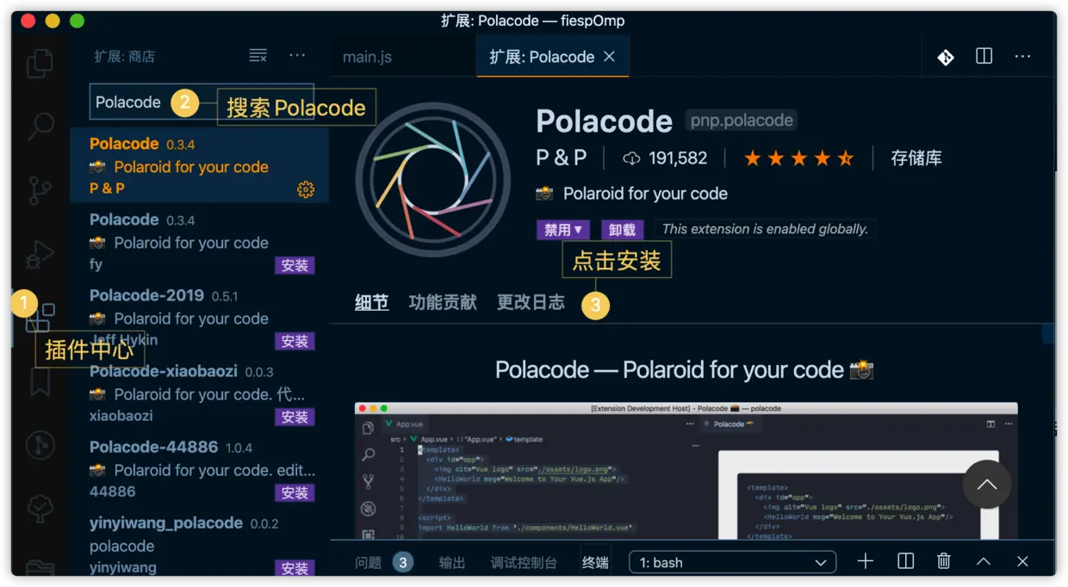Open the 存储库 repository link
Image resolution: width=1068 pixels, height=587 pixels.
[916, 158]
